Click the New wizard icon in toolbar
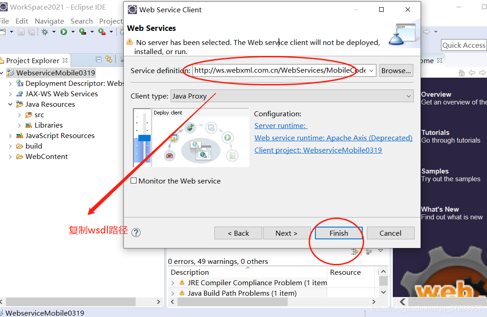 click(3, 32)
